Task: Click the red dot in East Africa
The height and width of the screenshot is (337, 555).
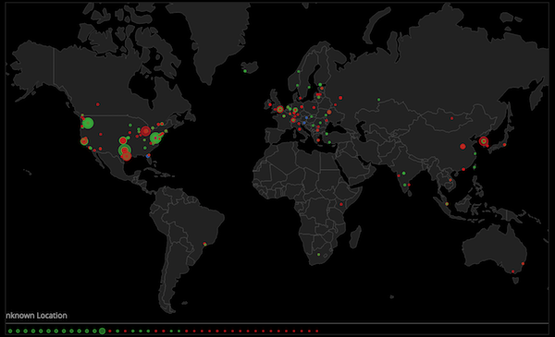Action: (341, 204)
